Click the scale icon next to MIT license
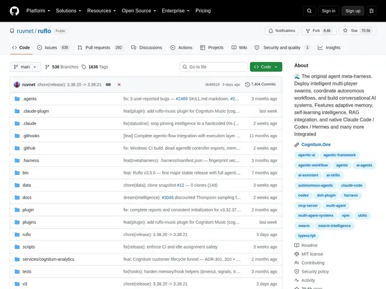Viewport: 386px width, 289px height. (297, 254)
